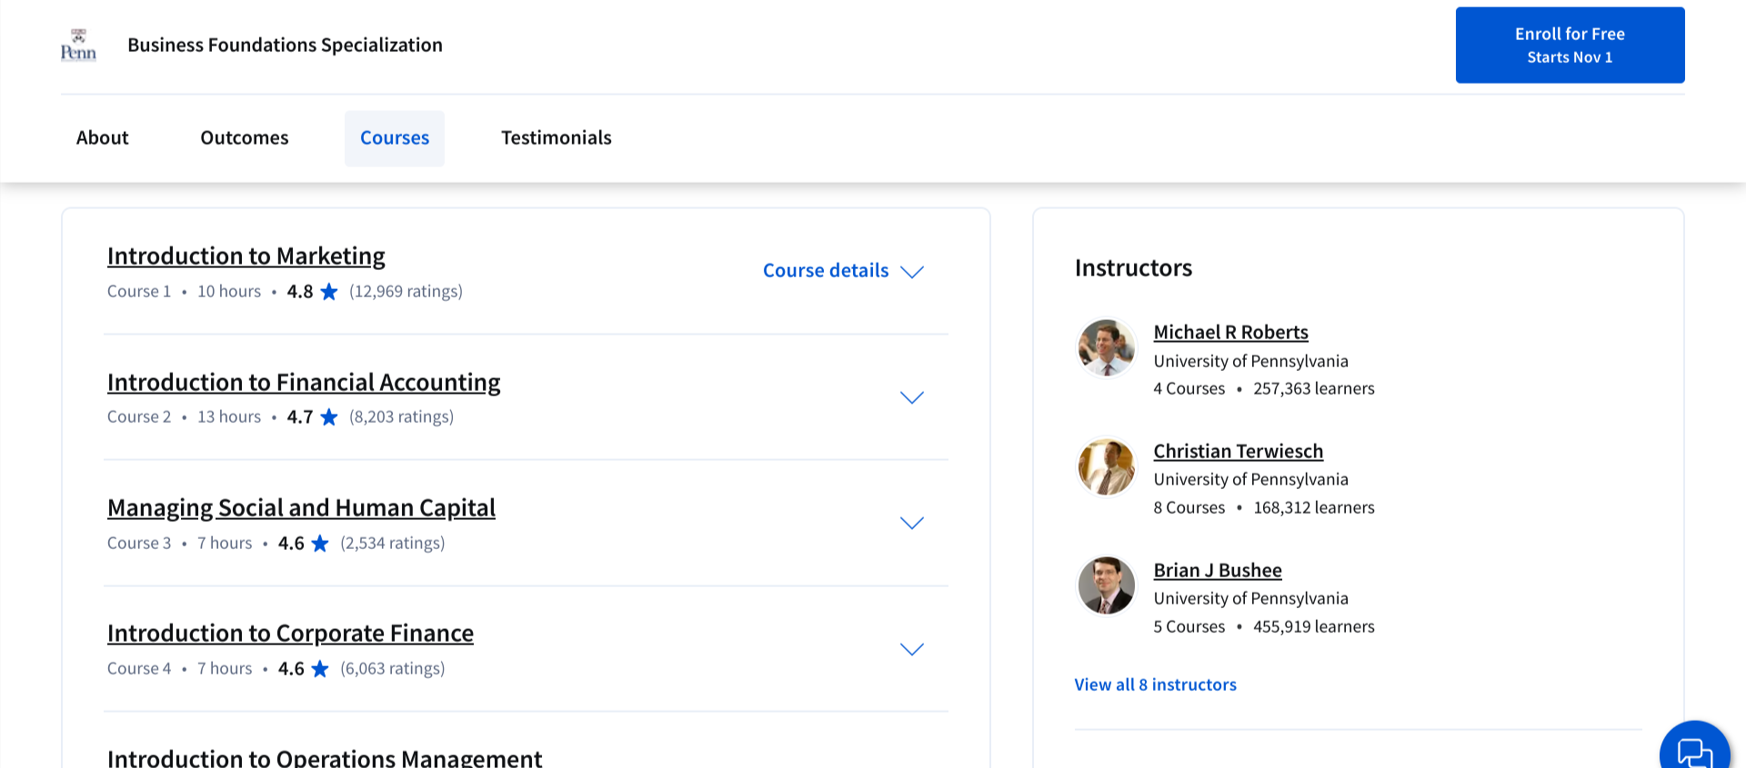Click the Penn university logo

click(x=78, y=45)
